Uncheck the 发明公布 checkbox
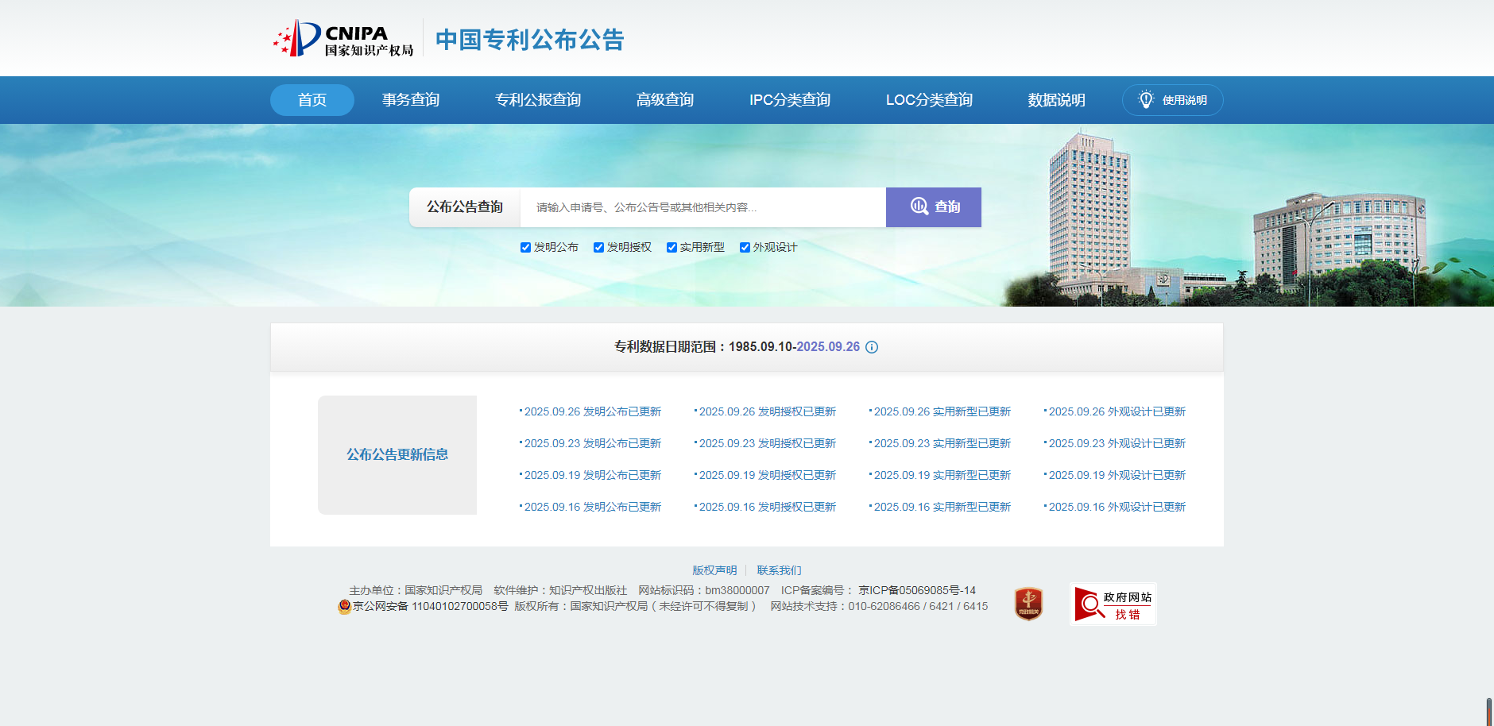Screen dimensions: 1494x726 point(525,248)
